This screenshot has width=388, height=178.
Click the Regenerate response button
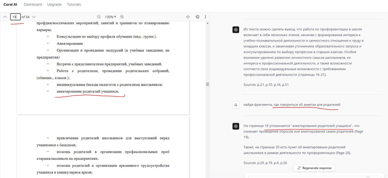point(315,168)
